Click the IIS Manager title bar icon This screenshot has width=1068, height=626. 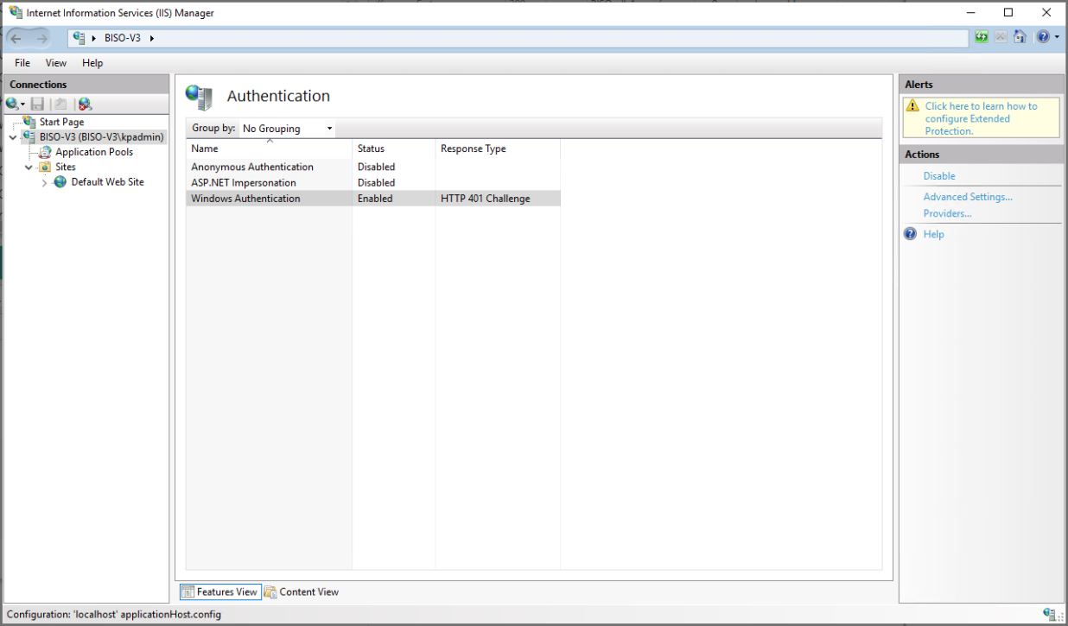coord(16,13)
